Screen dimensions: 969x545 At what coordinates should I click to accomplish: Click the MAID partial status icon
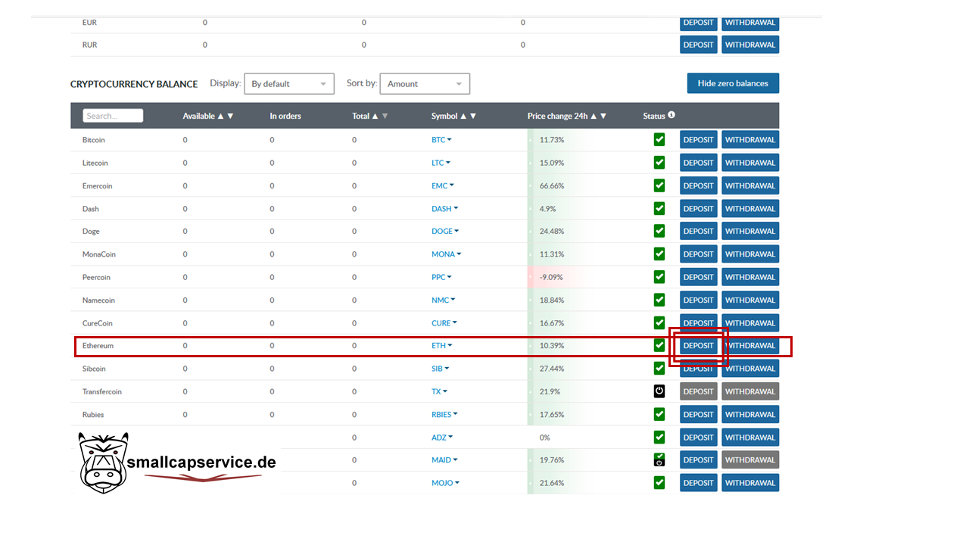click(x=659, y=459)
